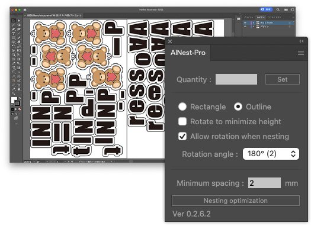
Task: Select the Outline radio option
Action: (238, 106)
